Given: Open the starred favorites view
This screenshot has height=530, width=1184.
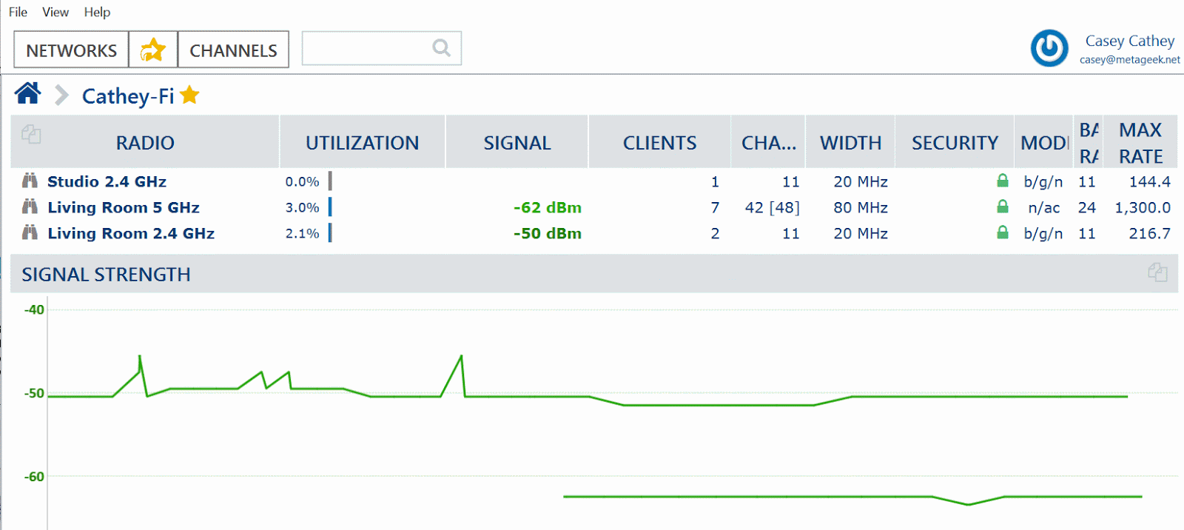Looking at the screenshot, I should 153,50.
